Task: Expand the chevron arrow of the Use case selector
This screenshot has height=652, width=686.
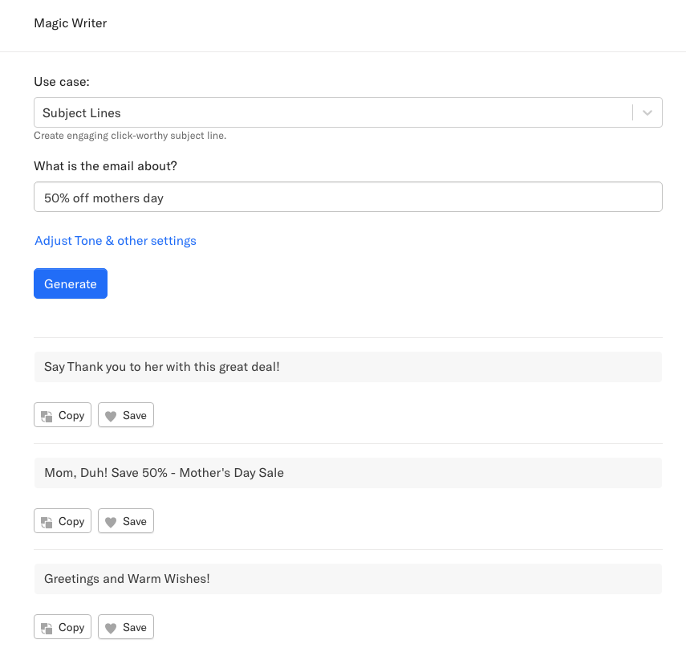Action: (647, 113)
